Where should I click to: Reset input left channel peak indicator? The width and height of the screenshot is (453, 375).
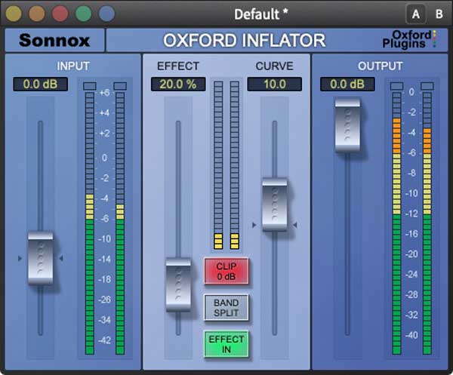90,86
